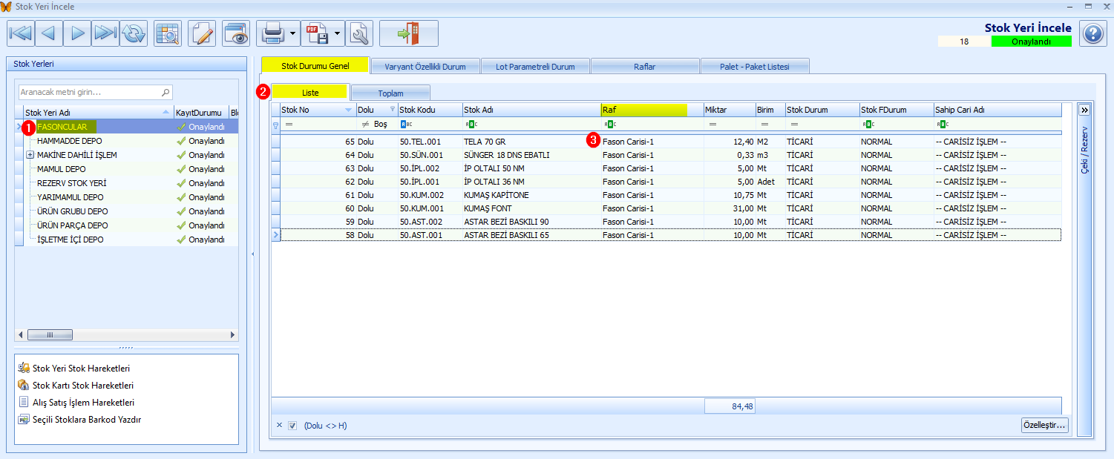Viewport: 1114px width, 459px height.
Task: Collapse the left panel using splitter arrow
Action: (252, 254)
